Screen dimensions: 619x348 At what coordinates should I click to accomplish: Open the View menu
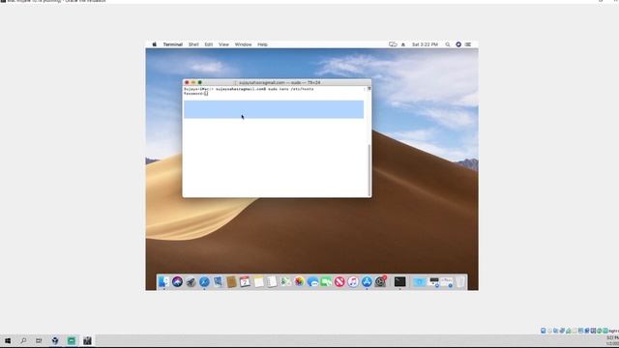tap(223, 44)
